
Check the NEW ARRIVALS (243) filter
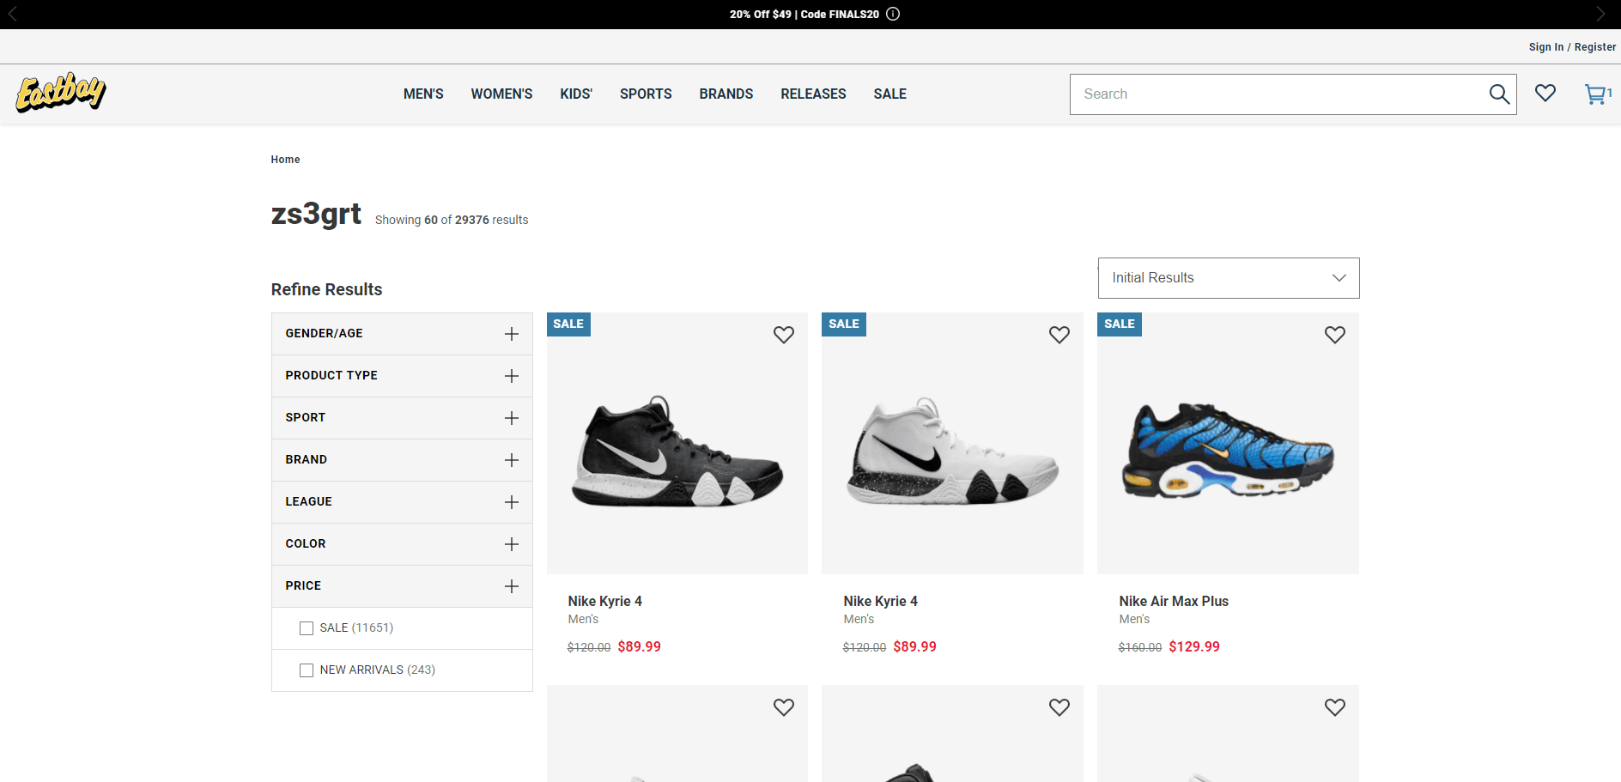point(307,670)
